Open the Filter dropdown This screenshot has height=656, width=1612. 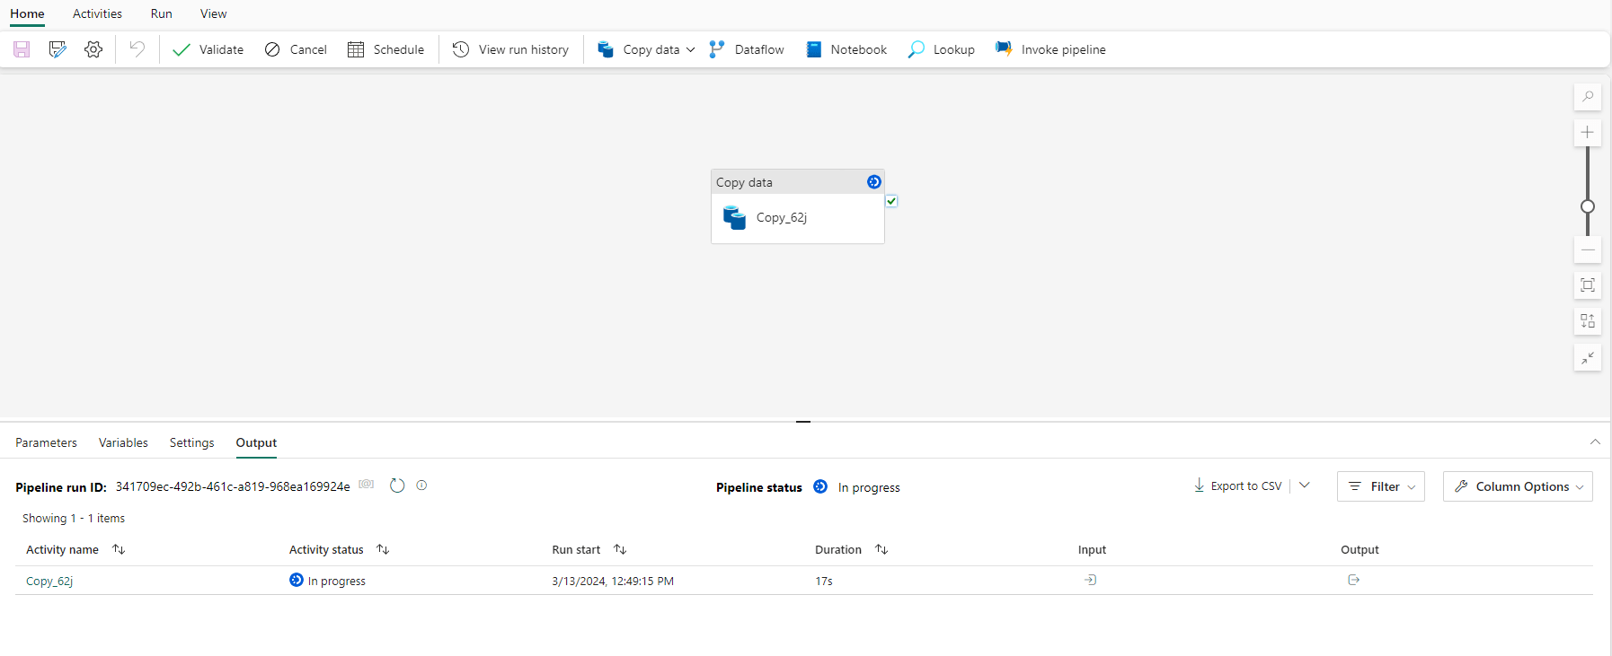pyautogui.click(x=1381, y=486)
